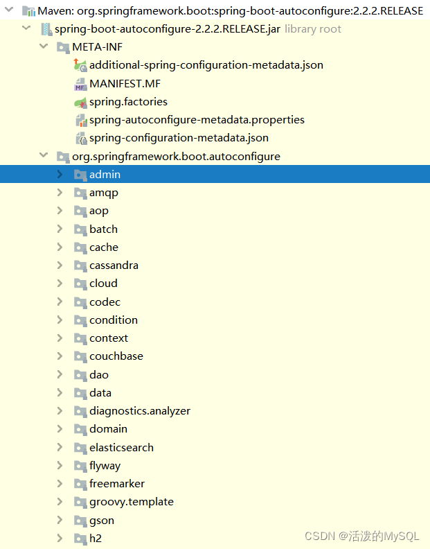Expand the amqp package
Viewport: 430px width, 549px height.
(x=60, y=192)
